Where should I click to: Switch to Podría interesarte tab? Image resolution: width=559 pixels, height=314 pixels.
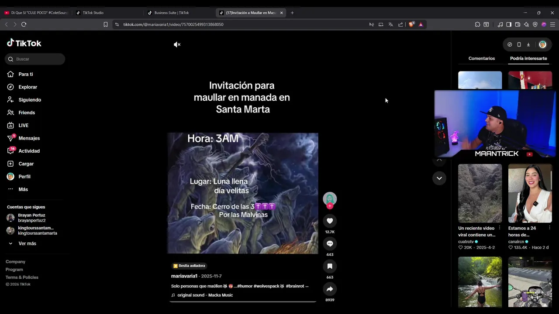pos(528,58)
